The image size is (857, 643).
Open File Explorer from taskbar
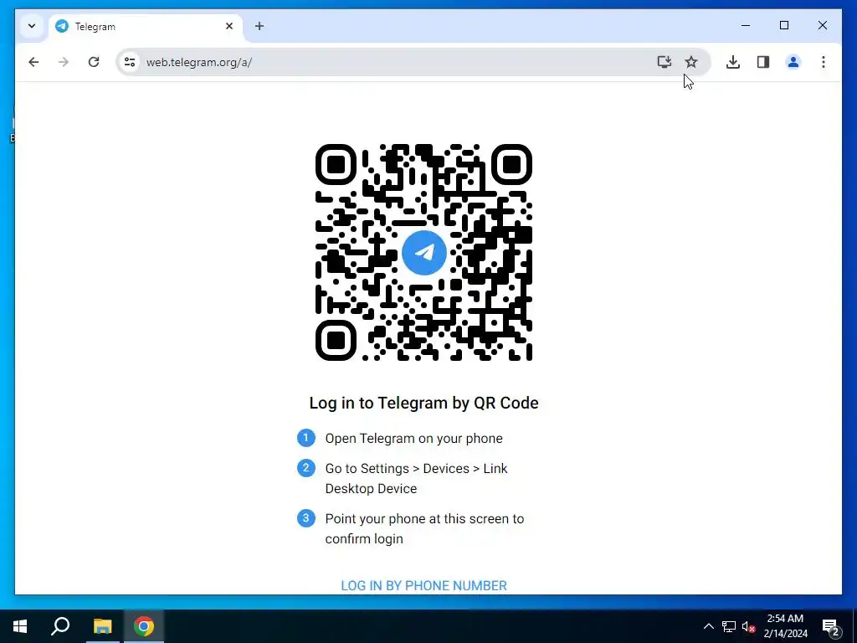102,626
